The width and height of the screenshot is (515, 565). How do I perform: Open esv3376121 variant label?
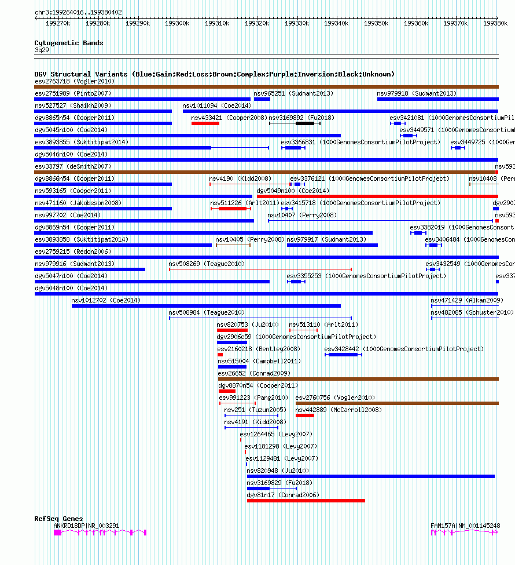click(370, 179)
